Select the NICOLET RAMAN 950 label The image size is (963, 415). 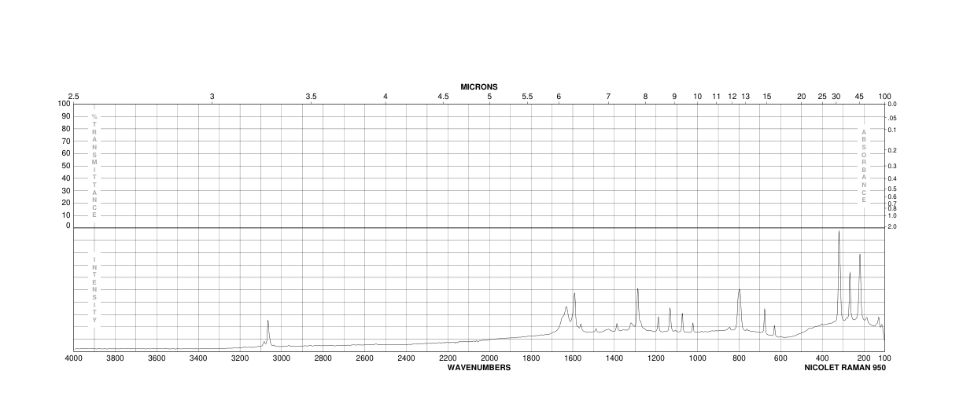[844, 367]
